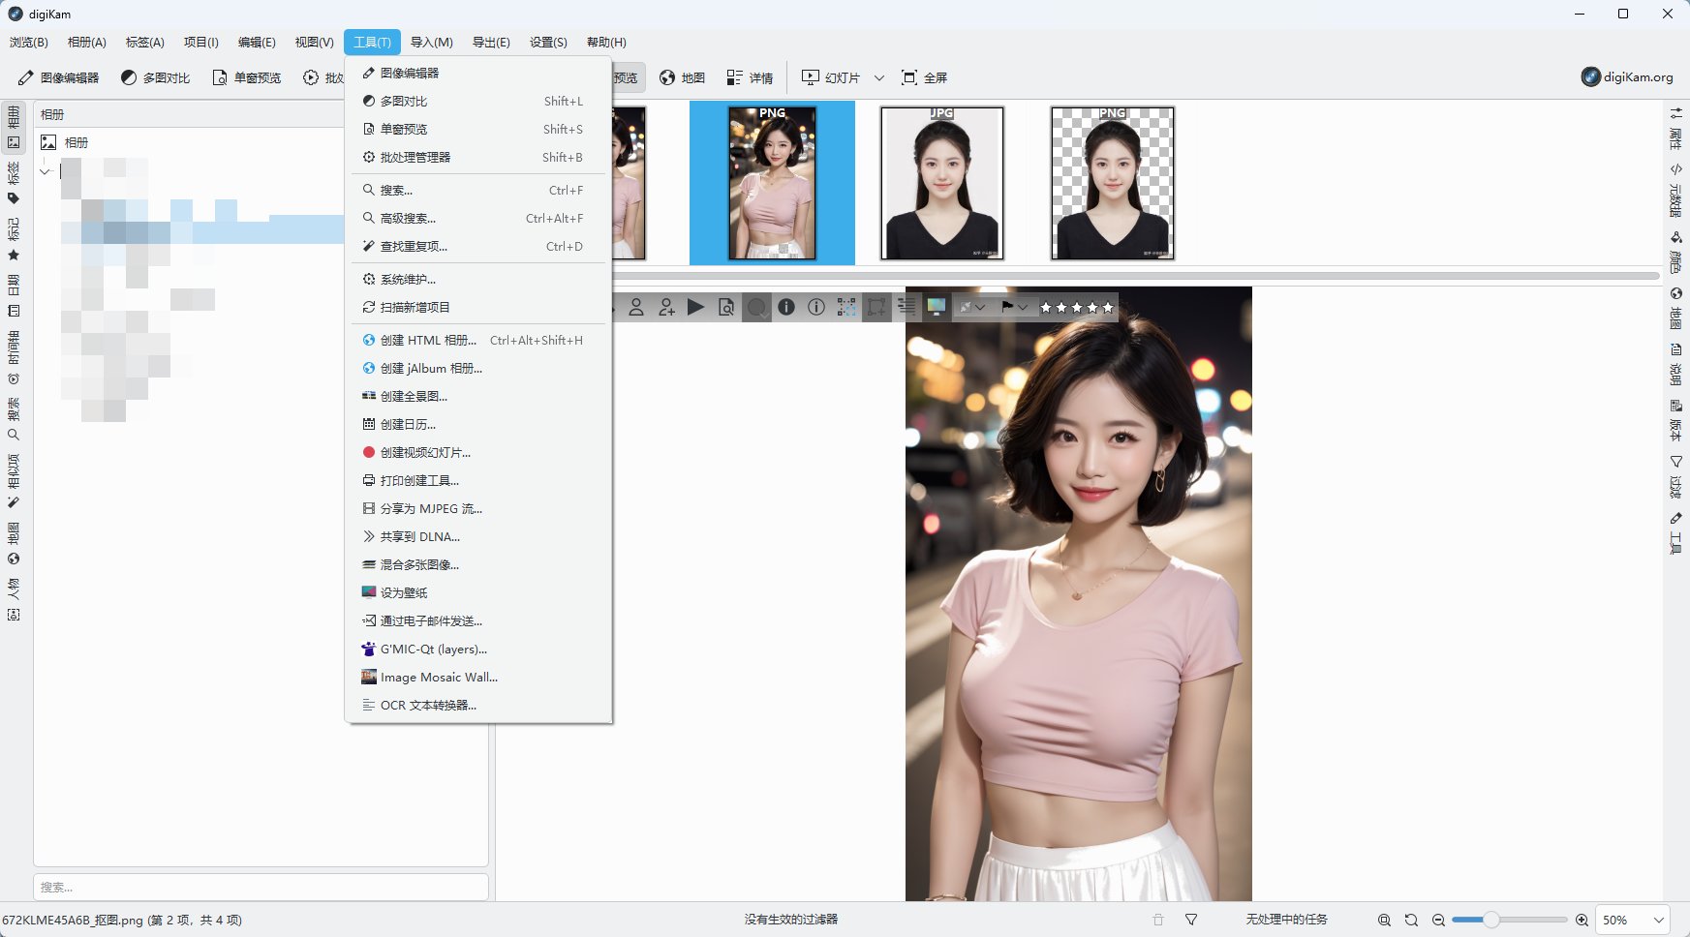Select 创建日历... menu entry
Viewport: 1690px width, 937px height.
click(478, 424)
